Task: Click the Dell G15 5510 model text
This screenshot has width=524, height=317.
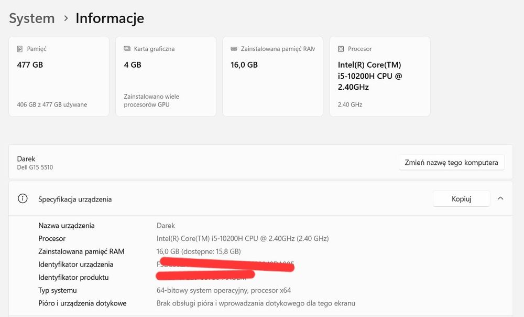Action: click(x=35, y=167)
